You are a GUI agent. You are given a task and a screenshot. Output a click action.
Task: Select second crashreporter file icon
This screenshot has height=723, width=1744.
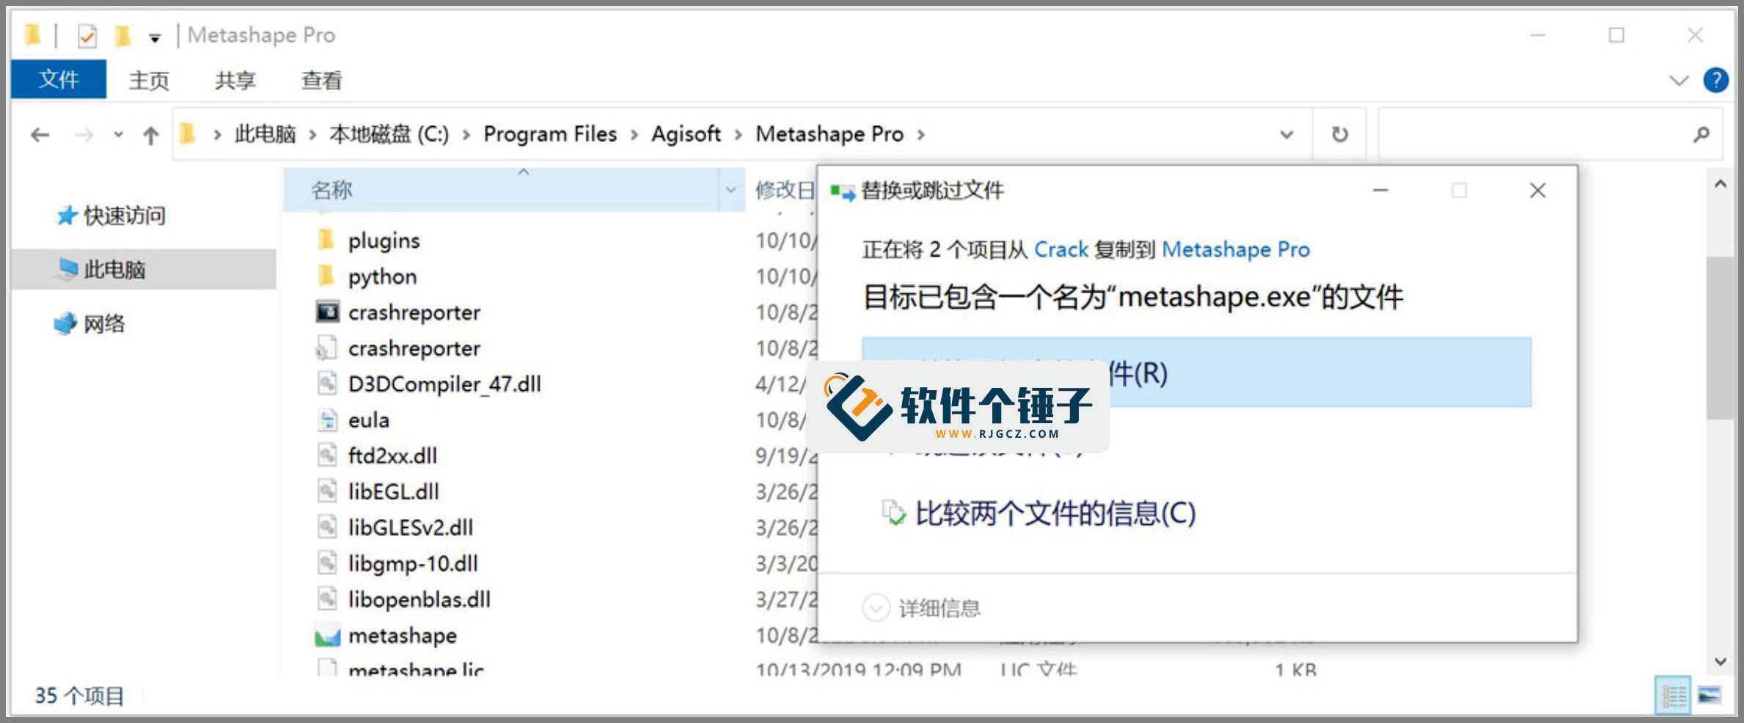(x=326, y=348)
